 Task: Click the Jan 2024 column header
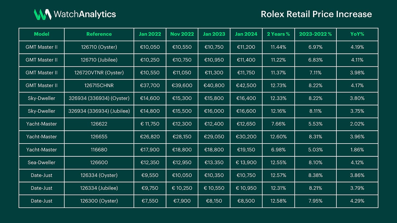click(246, 34)
